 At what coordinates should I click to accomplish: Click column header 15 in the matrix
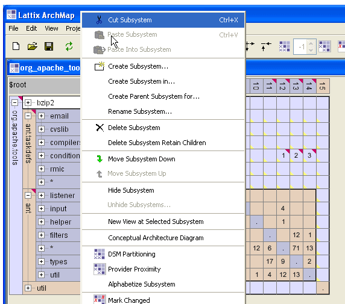tap(323, 86)
